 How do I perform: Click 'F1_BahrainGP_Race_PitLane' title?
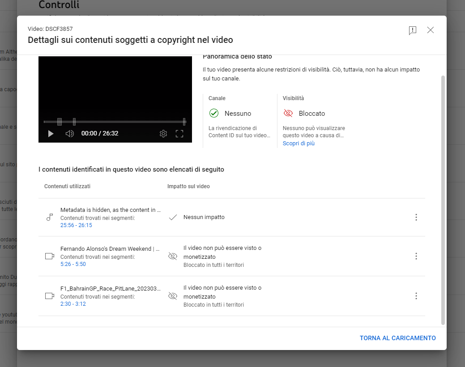(x=110, y=288)
